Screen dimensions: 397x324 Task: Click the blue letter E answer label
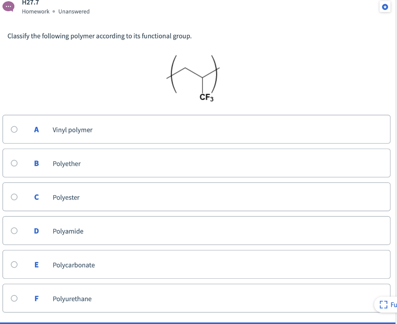pos(36,265)
